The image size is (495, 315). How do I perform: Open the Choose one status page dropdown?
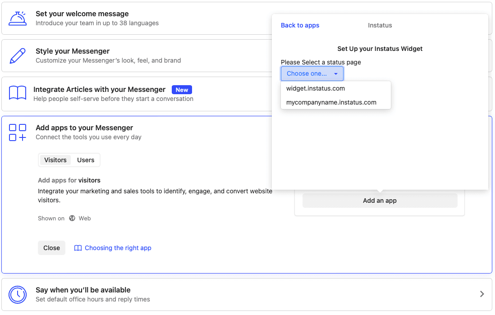312,73
